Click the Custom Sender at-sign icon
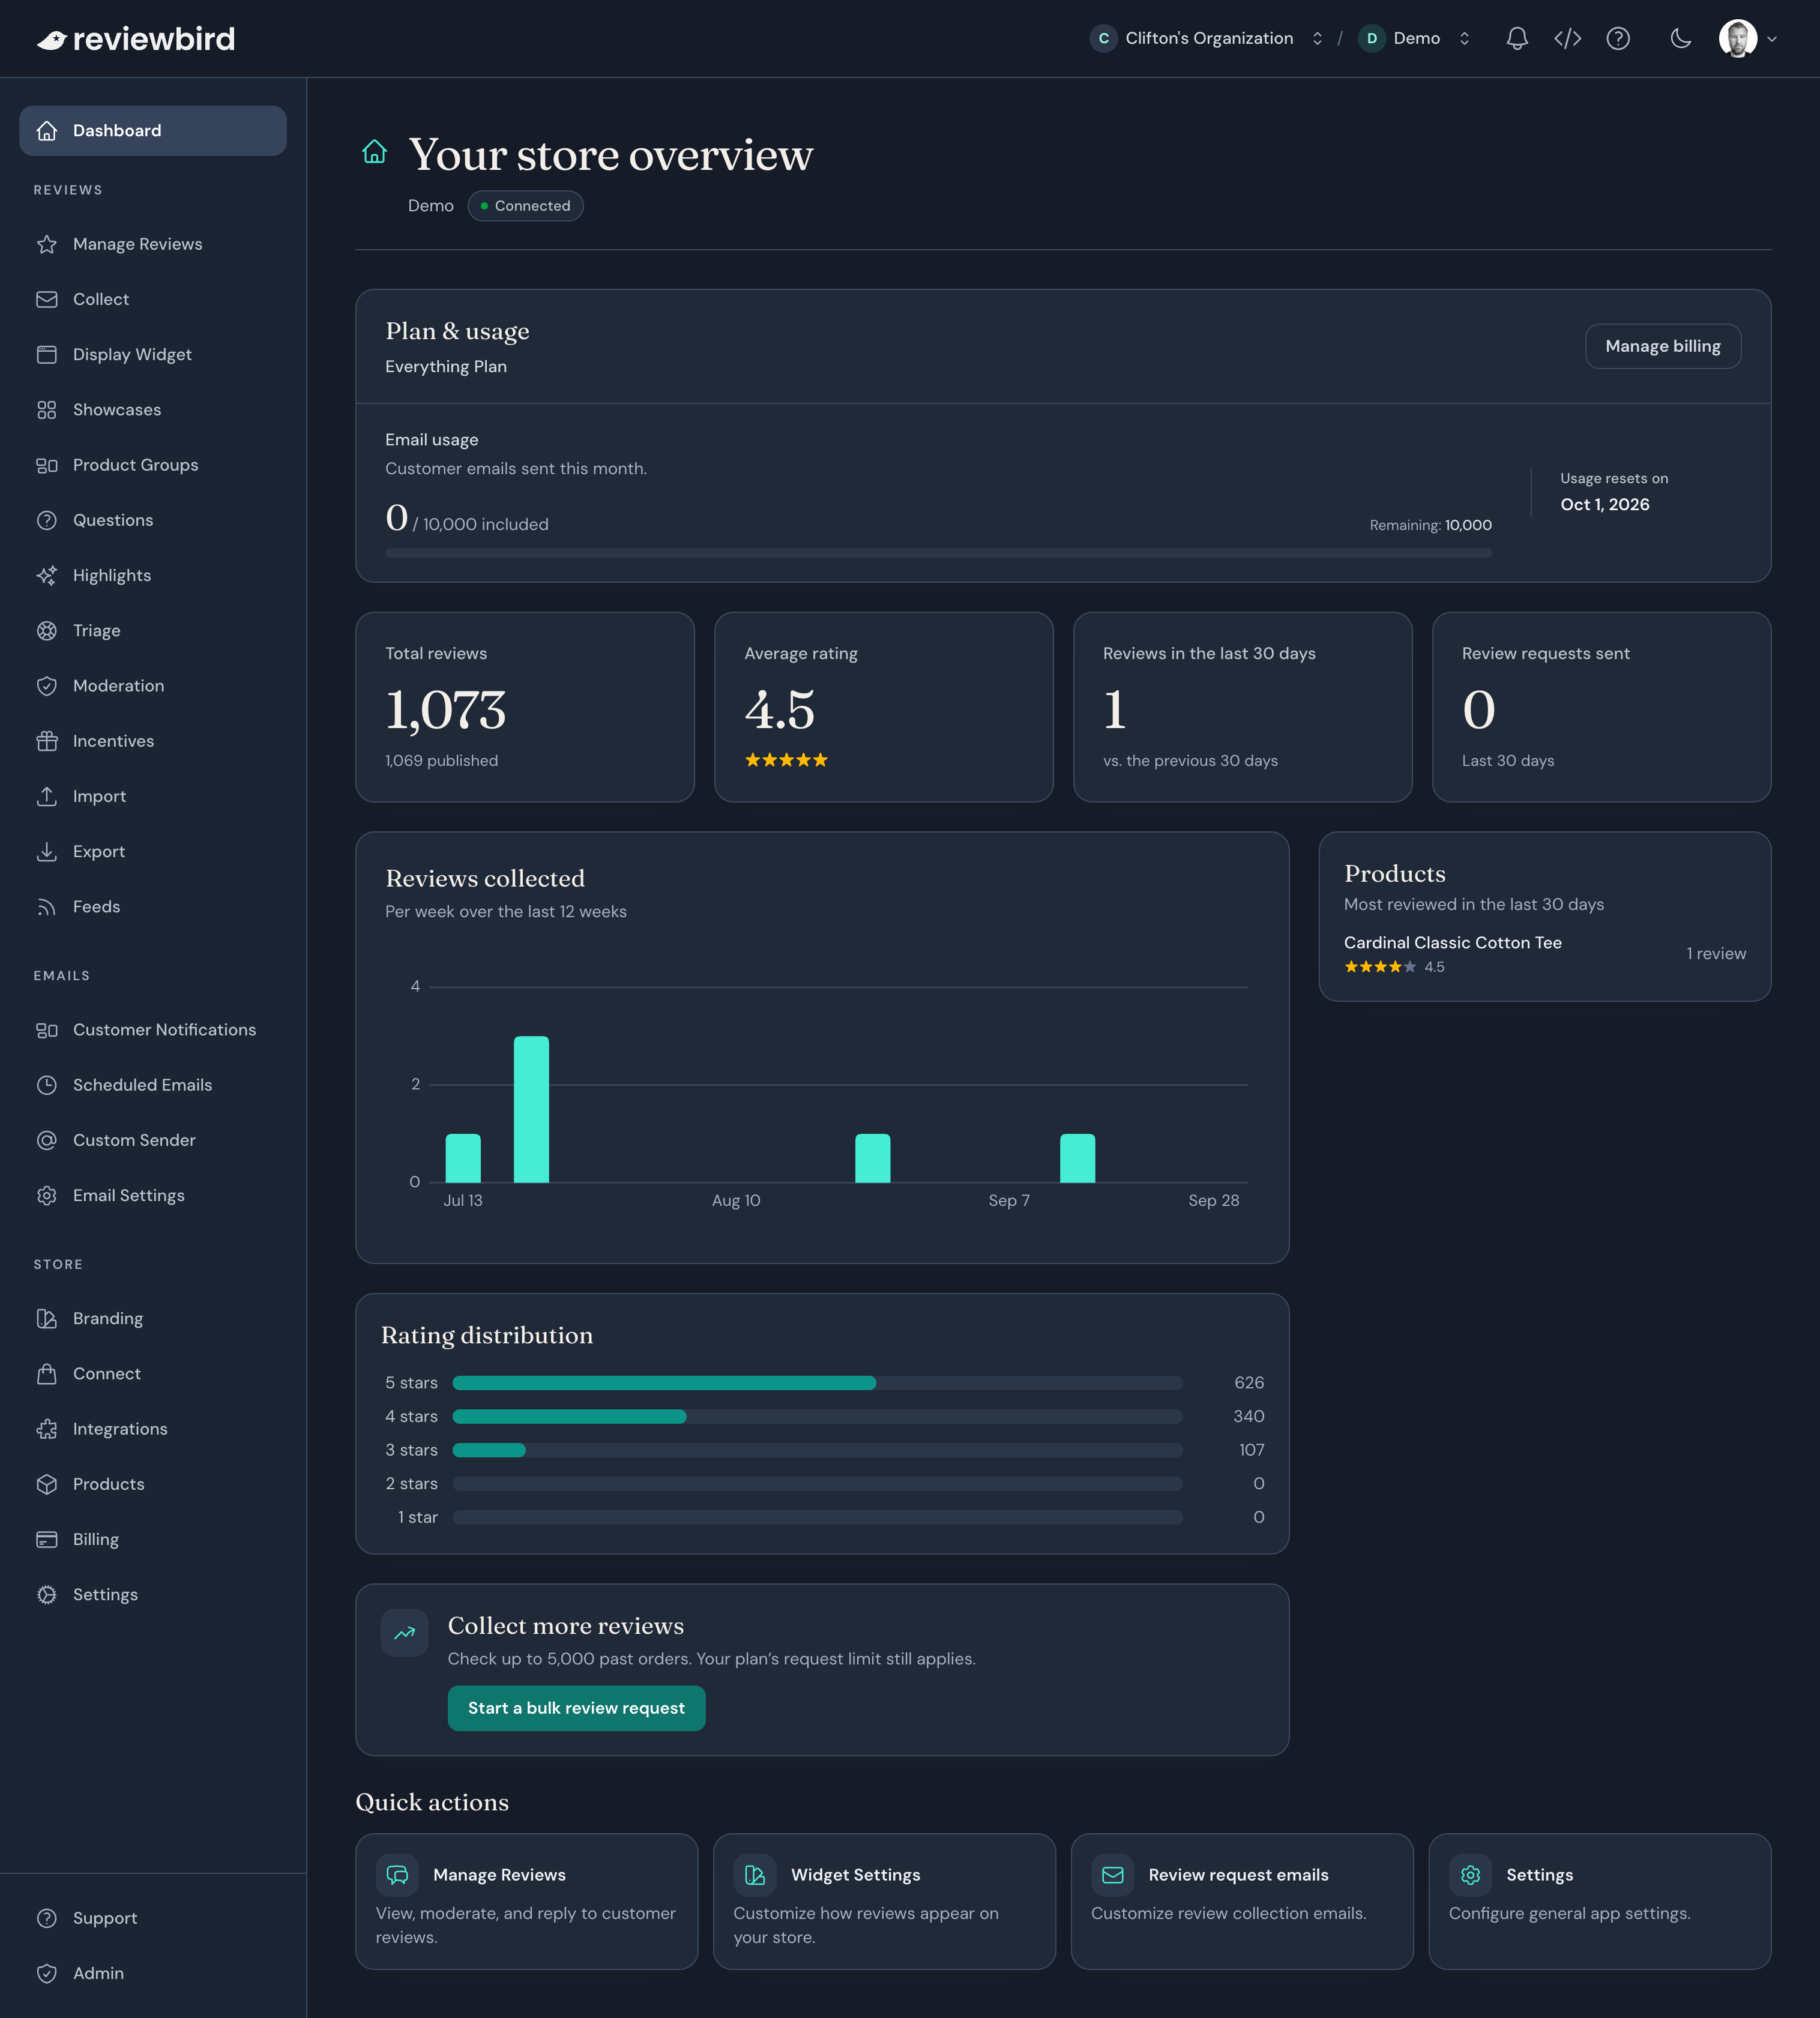 coord(47,1140)
